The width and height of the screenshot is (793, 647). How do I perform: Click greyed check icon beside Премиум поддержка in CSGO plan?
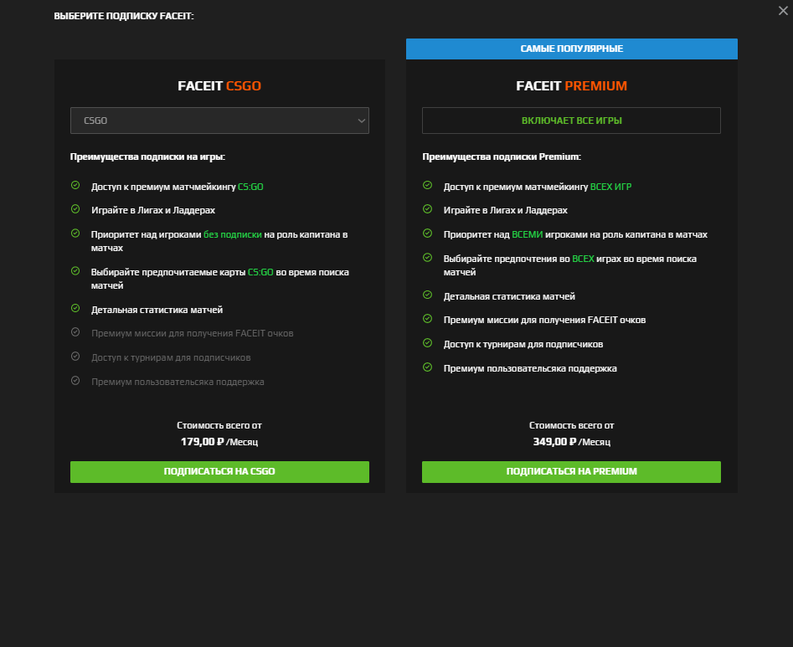[75, 381]
